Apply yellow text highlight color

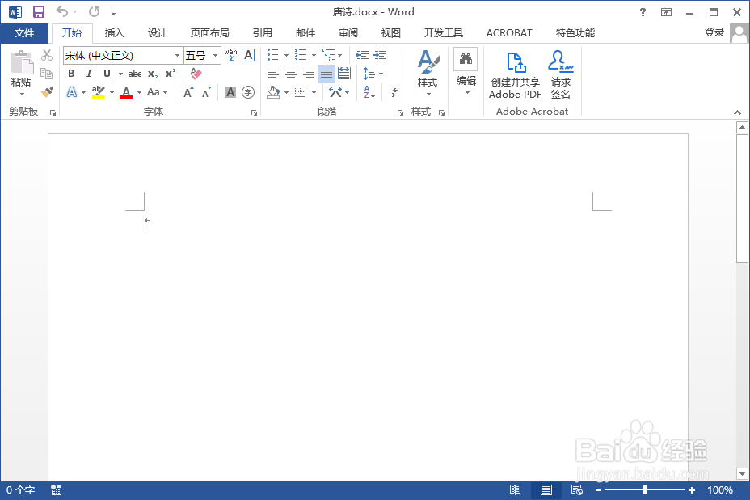coord(99,91)
